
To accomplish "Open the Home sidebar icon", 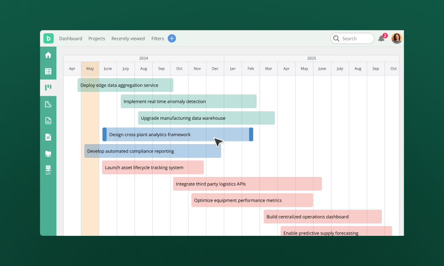I will pos(48,55).
